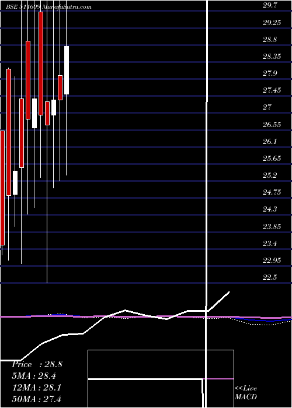Click the '23.4' price axis label
This screenshot has height=408, width=292.
pos(271,243)
